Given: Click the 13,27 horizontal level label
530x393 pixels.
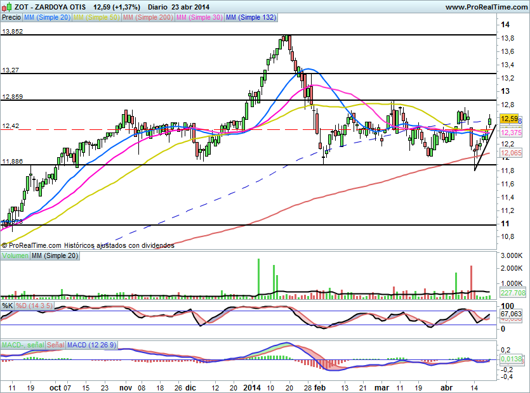Looking at the screenshot, I should [x=11, y=70].
